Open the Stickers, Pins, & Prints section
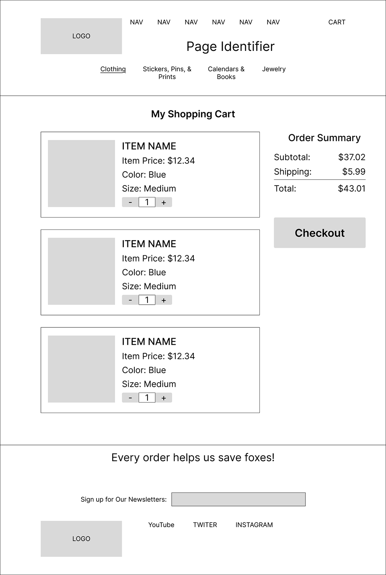This screenshot has width=386, height=575. [167, 73]
